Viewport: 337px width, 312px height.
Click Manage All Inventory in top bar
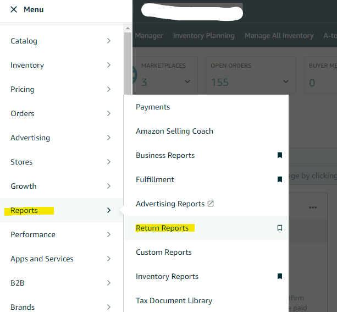coord(279,36)
